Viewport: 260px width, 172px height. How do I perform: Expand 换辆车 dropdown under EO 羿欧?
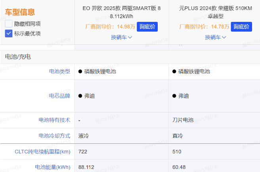tap(122, 37)
